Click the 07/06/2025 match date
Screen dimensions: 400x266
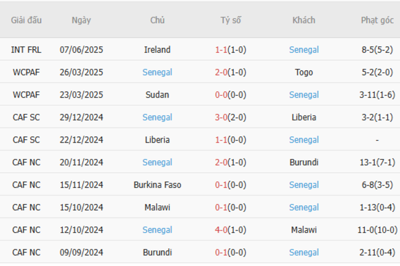click(81, 50)
